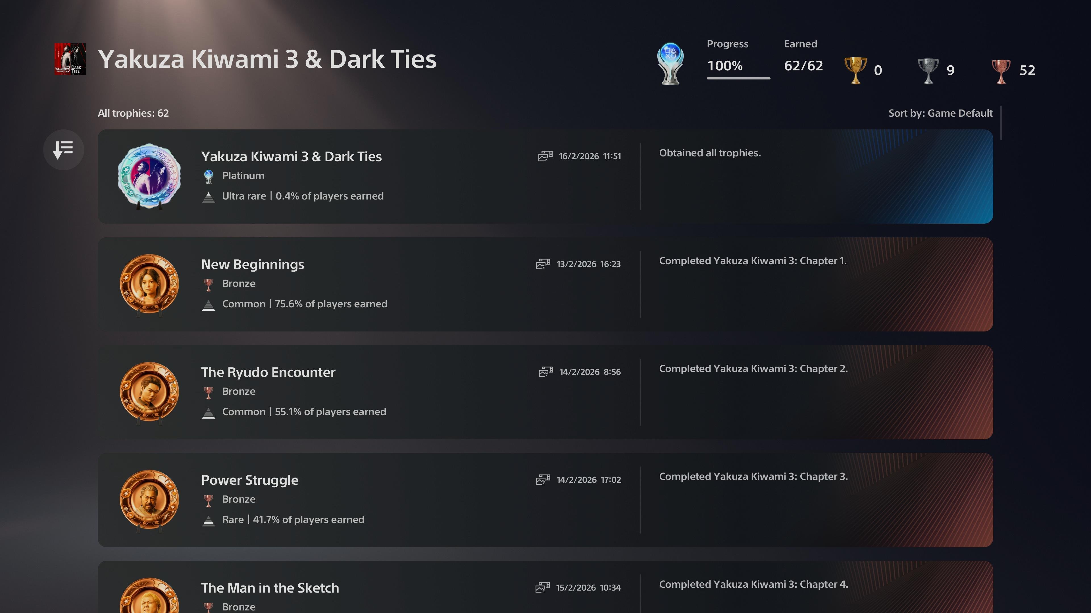1091x613 pixels.
Task: View screenshot icon for Power Struggle trophy
Action: 543,480
